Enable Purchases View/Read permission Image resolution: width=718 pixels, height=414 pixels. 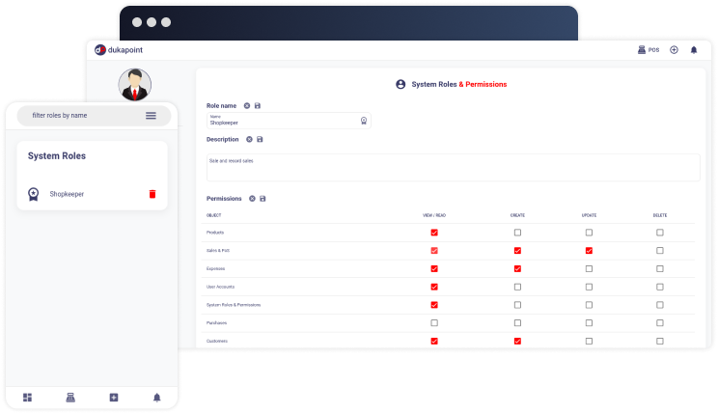coord(434,323)
